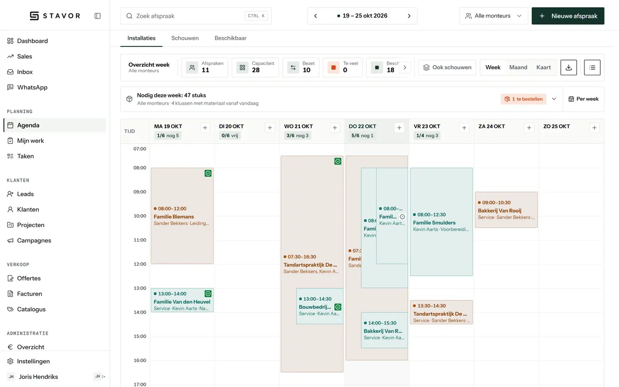Switch to Installaties tab
This screenshot has height=387, width=619.
pyautogui.click(x=141, y=38)
